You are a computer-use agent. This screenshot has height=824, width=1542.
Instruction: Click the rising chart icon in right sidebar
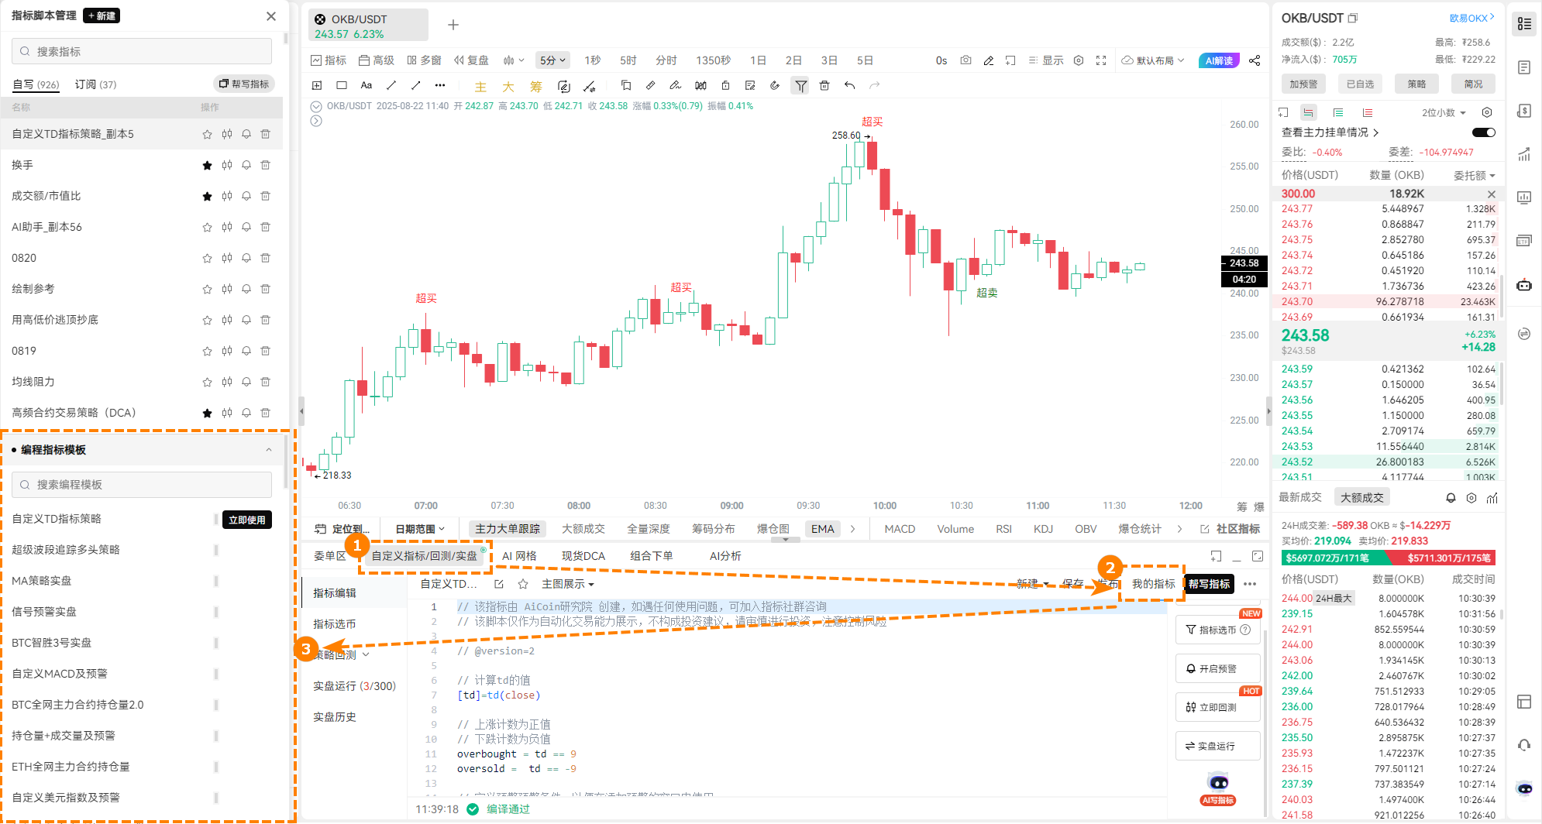(x=1524, y=154)
